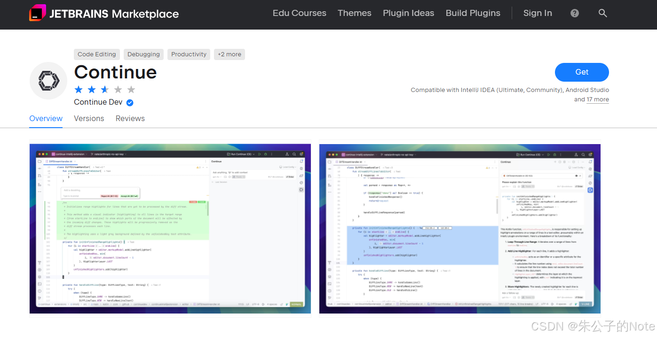
Task: Go to Edu Courses
Action: point(300,13)
